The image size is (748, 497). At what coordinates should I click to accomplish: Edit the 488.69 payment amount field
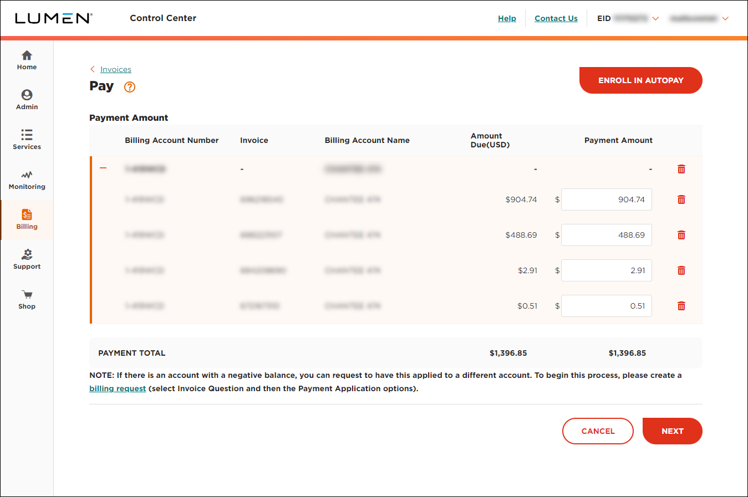(x=607, y=235)
